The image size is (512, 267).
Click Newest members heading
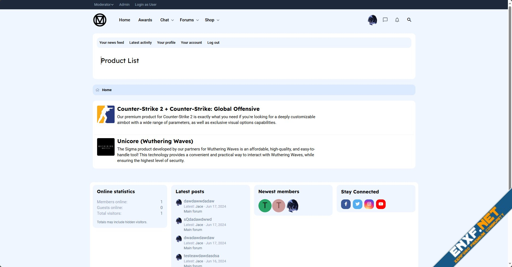279,191
